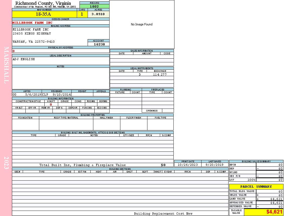The image size is (284, 216).
Task: Click the appraised value $4,621
Action: click(276, 203)
